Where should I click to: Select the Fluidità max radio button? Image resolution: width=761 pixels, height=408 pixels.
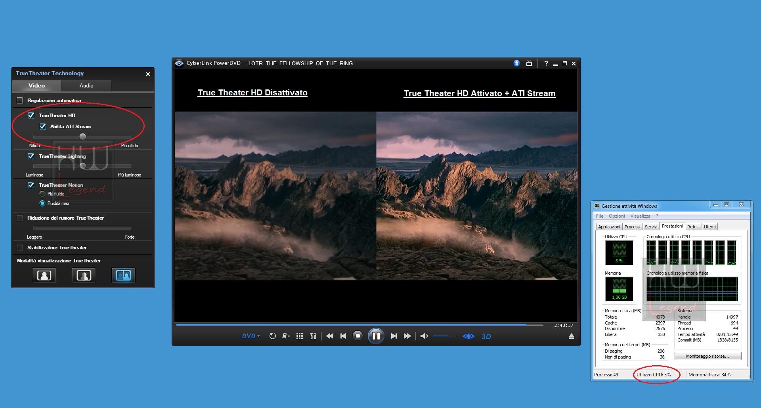point(42,203)
